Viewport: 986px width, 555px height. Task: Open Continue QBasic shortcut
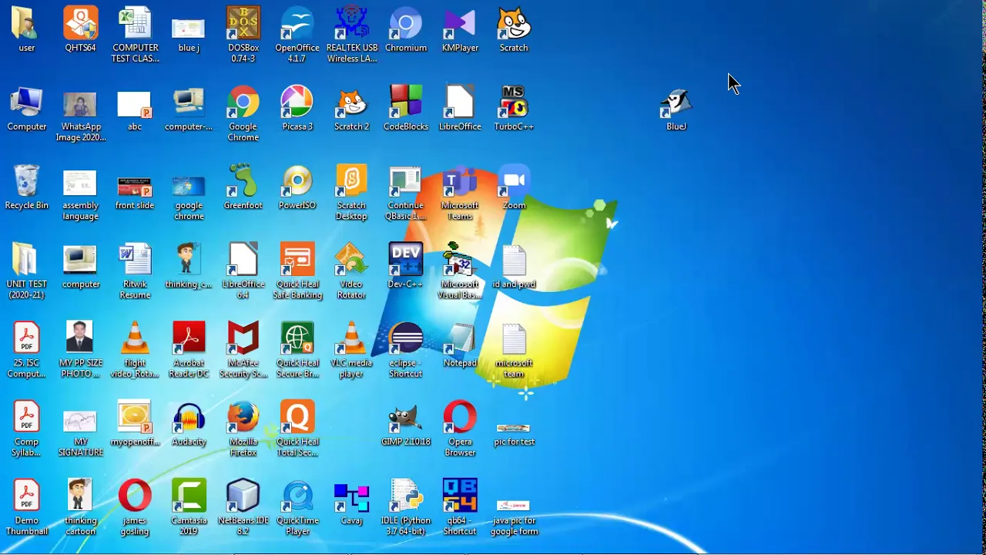tap(405, 193)
